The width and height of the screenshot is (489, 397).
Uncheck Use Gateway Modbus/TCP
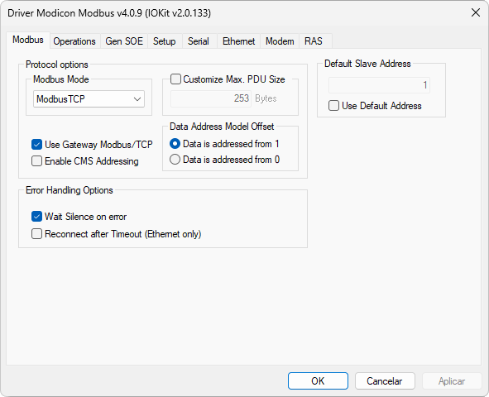coord(36,145)
